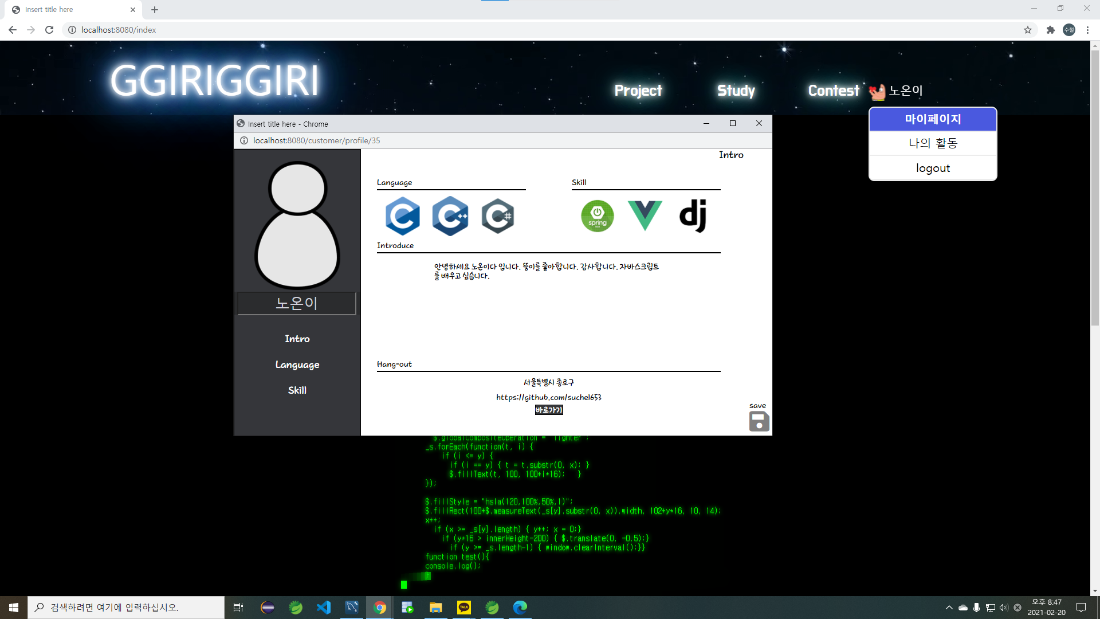Click the 노온이 name field in profile
1100x619 pixels.
click(x=297, y=303)
